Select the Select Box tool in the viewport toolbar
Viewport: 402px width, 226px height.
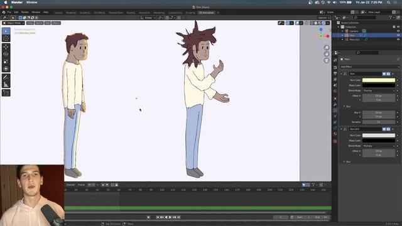tap(6, 31)
